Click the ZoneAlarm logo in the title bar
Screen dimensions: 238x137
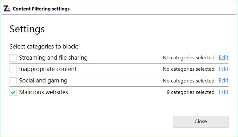[x=7, y=9]
